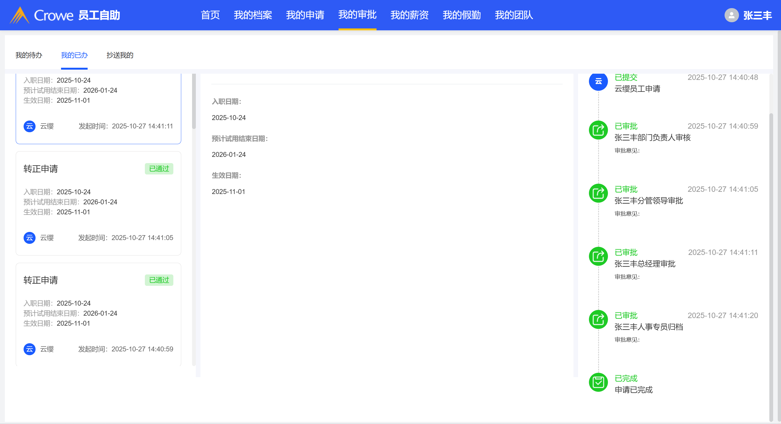Click the blue 云 avatar in the 已提交 step
The image size is (781, 424).
point(598,81)
